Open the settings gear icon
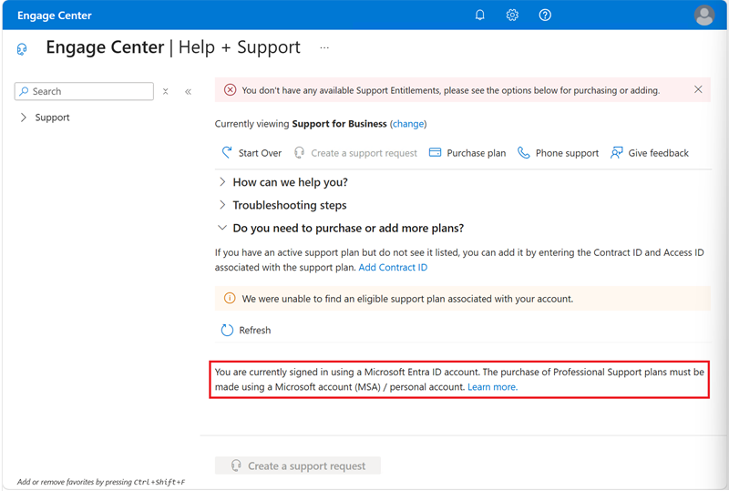This screenshot has width=729, height=491. coord(512,15)
